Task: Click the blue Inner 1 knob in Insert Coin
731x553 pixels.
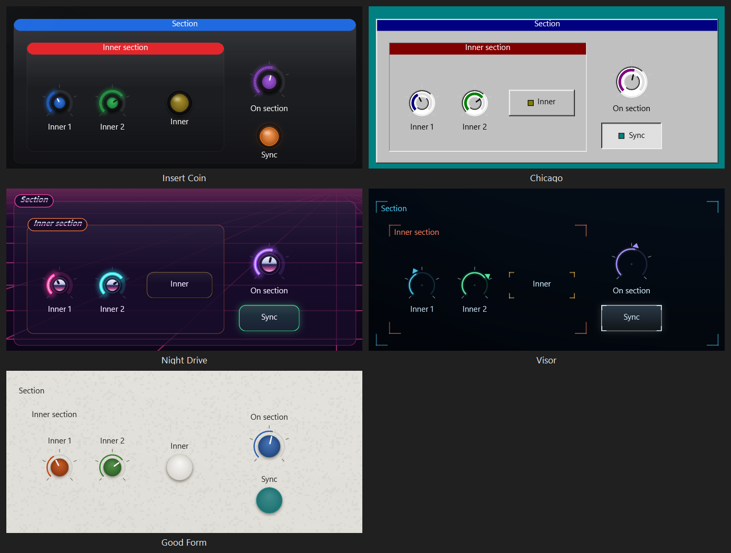Action: [60, 103]
